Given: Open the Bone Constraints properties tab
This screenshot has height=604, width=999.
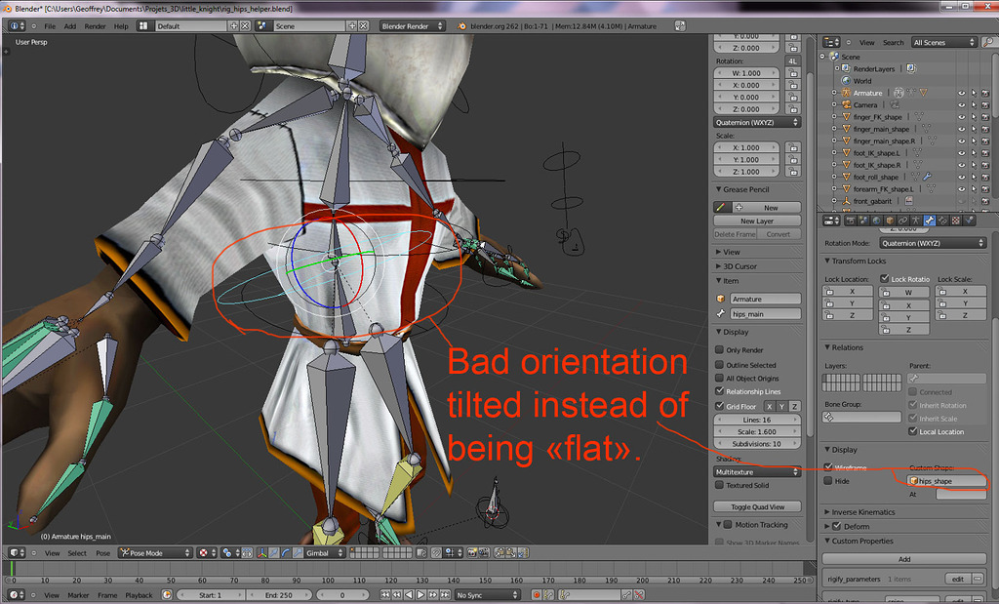Looking at the screenshot, I should click(x=942, y=221).
